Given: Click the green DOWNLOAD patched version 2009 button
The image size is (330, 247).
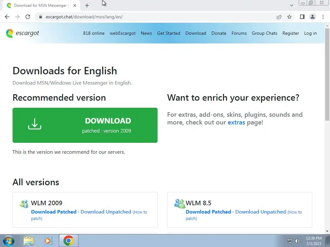Looking at the screenshot, I should pos(85,125).
